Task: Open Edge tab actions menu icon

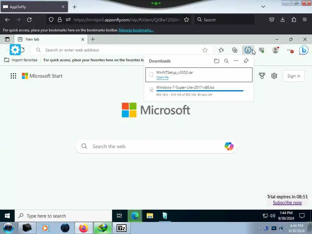Action: point(7,39)
